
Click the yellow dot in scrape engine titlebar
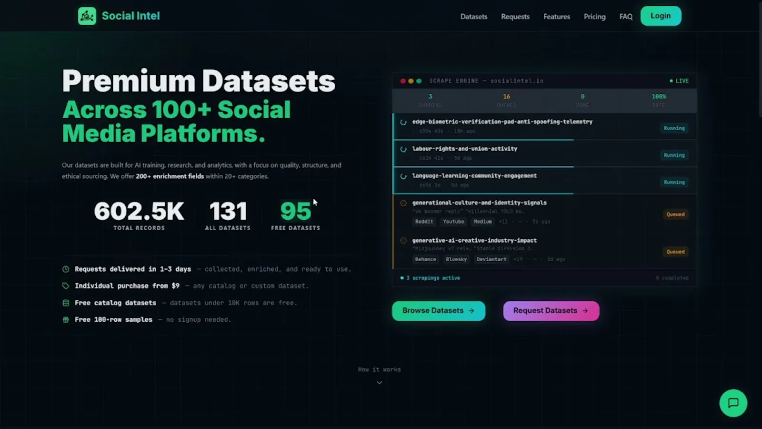pyautogui.click(x=411, y=81)
